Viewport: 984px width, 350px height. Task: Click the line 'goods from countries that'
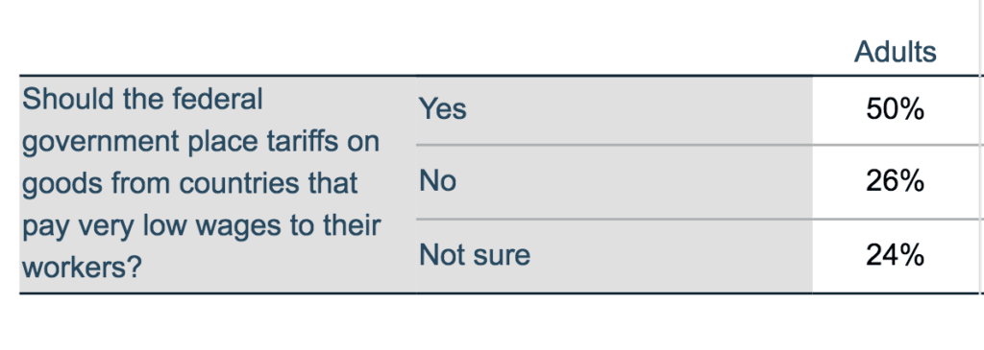click(189, 184)
